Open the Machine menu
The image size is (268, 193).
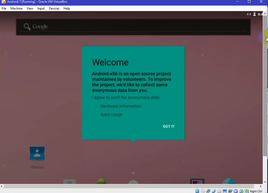click(17, 8)
